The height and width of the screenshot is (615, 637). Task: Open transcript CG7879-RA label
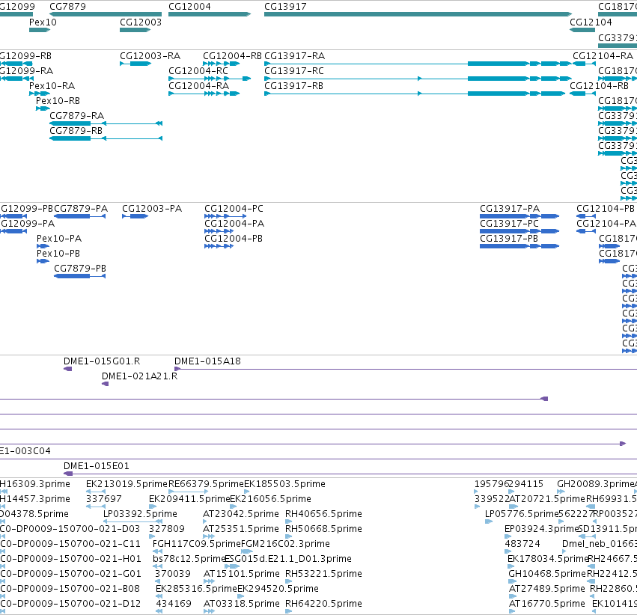click(77, 116)
